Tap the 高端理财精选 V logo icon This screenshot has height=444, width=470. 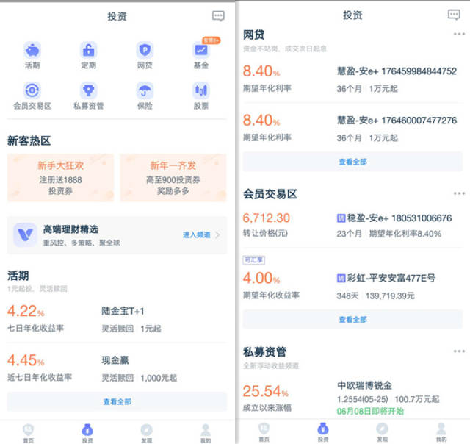tap(25, 235)
